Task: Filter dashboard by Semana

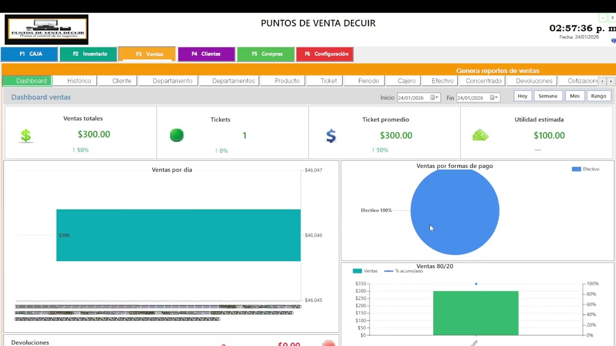Action: tap(548, 96)
